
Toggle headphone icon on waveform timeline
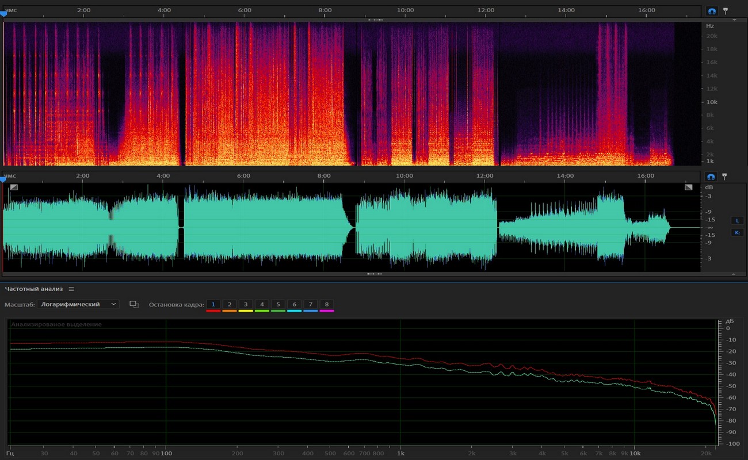712,177
